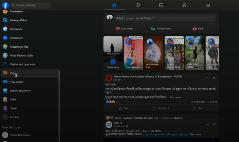
Task: Collapse sidebar with See less
Action: coord(14,117)
